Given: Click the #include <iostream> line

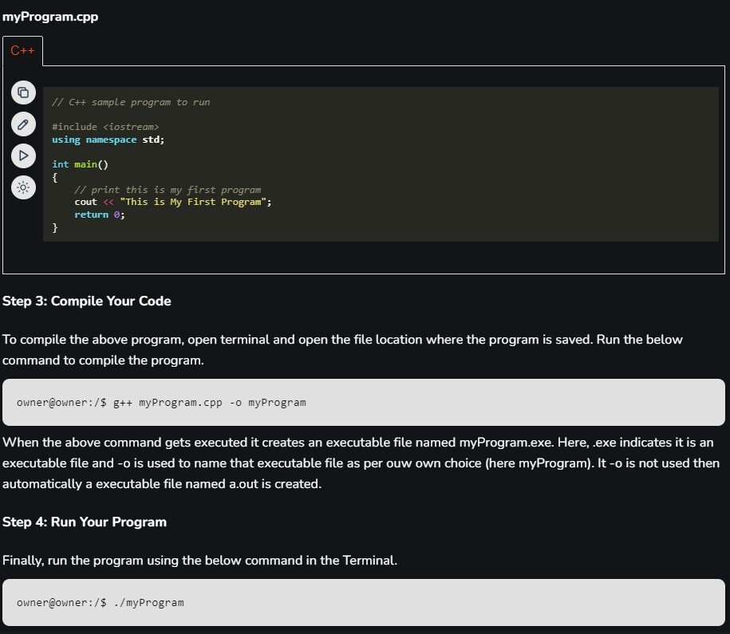Looking at the screenshot, I should point(105,127).
